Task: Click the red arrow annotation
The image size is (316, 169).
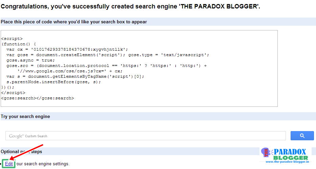Action: pos(26,152)
